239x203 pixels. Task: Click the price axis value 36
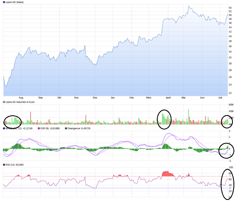click(x=230, y=46)
